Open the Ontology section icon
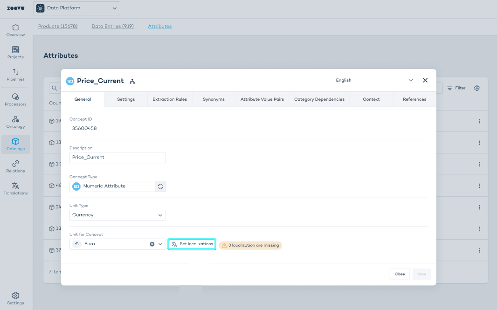Screen dimensions: 497x310 point(15,119)
